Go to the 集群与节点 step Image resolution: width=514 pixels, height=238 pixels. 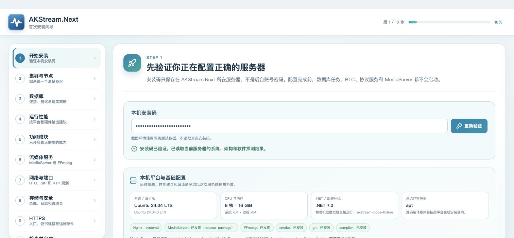(57, 78)
